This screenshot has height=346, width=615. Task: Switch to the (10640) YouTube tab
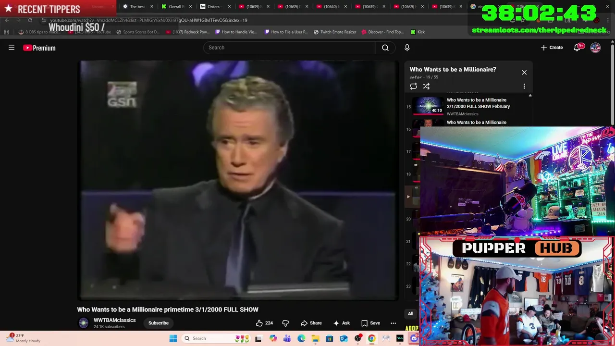(331, 6)
